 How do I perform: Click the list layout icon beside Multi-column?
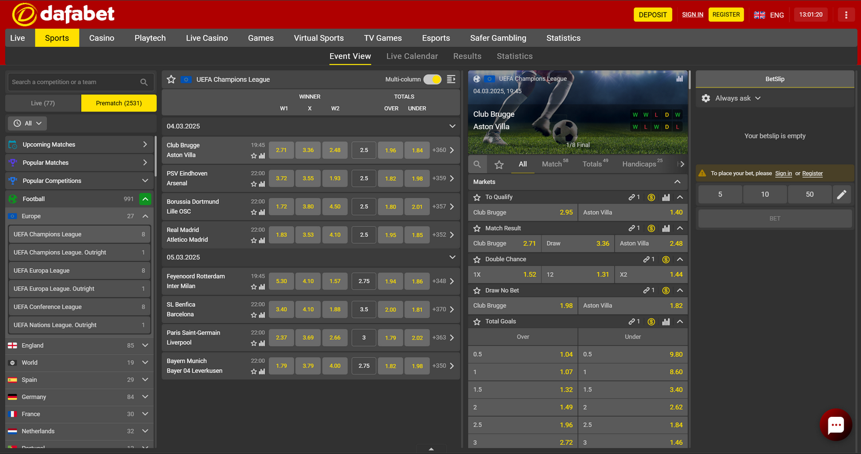451,79
